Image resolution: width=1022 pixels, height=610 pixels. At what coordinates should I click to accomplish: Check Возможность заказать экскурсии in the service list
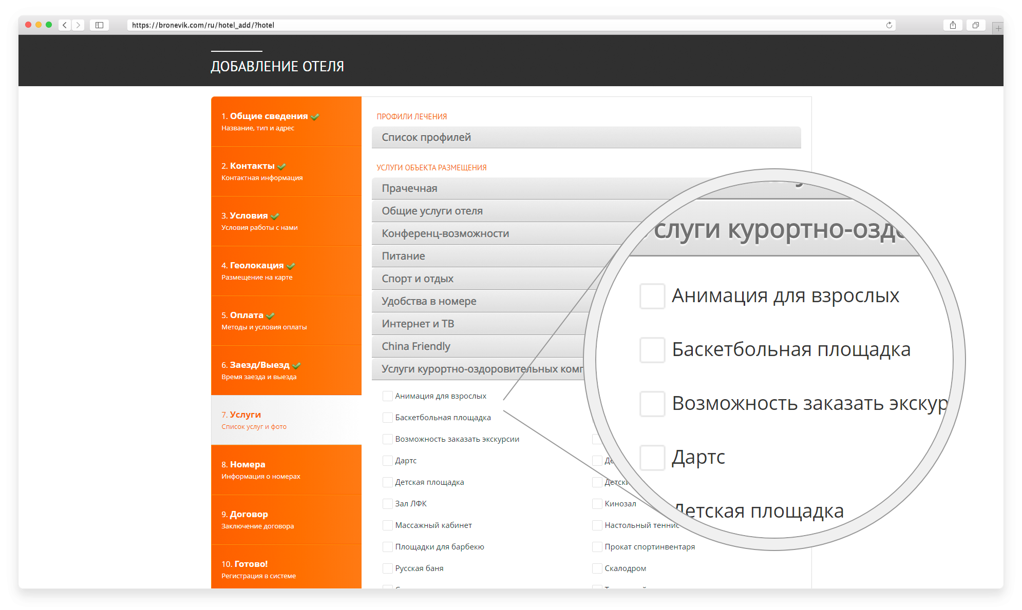(388, 439)
